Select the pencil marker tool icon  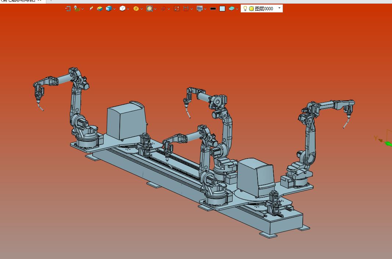click(x=91, y=8)
